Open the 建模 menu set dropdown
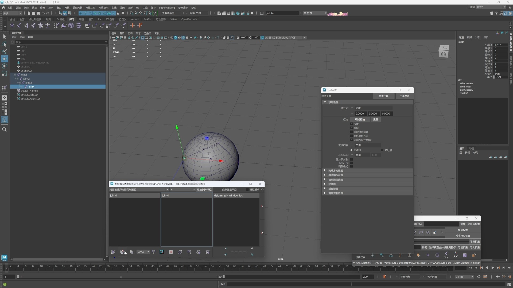Screen dimensions: 513x288 pyautogui.click(x=12, y=13)
